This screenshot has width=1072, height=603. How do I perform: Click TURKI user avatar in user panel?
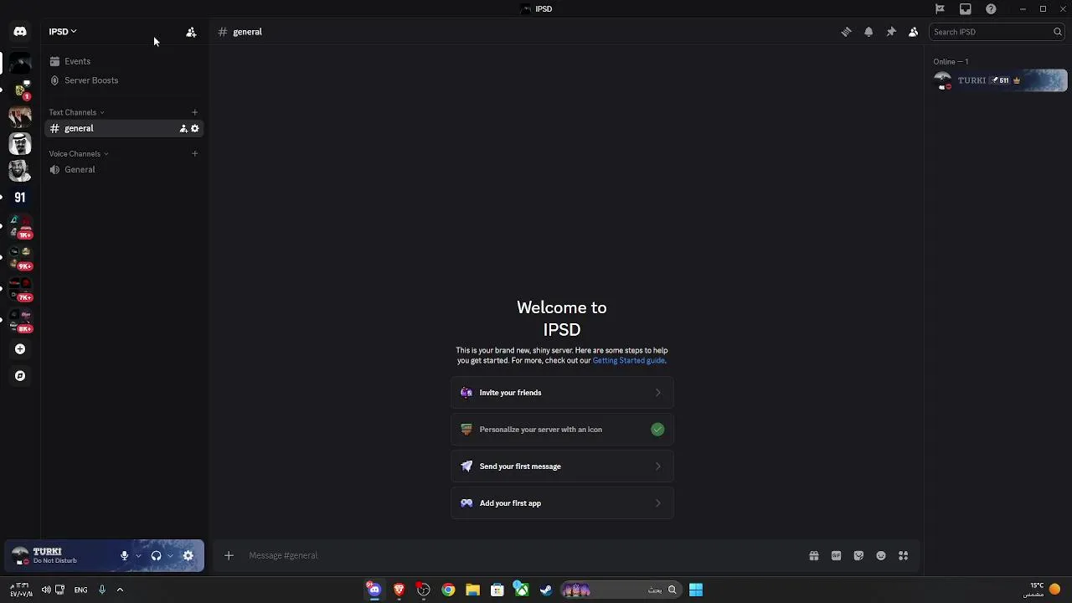pos(20,555)
